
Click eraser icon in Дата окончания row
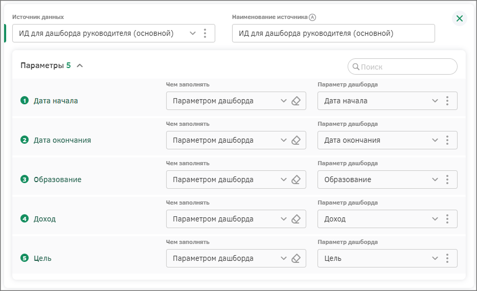pos(296,140)
